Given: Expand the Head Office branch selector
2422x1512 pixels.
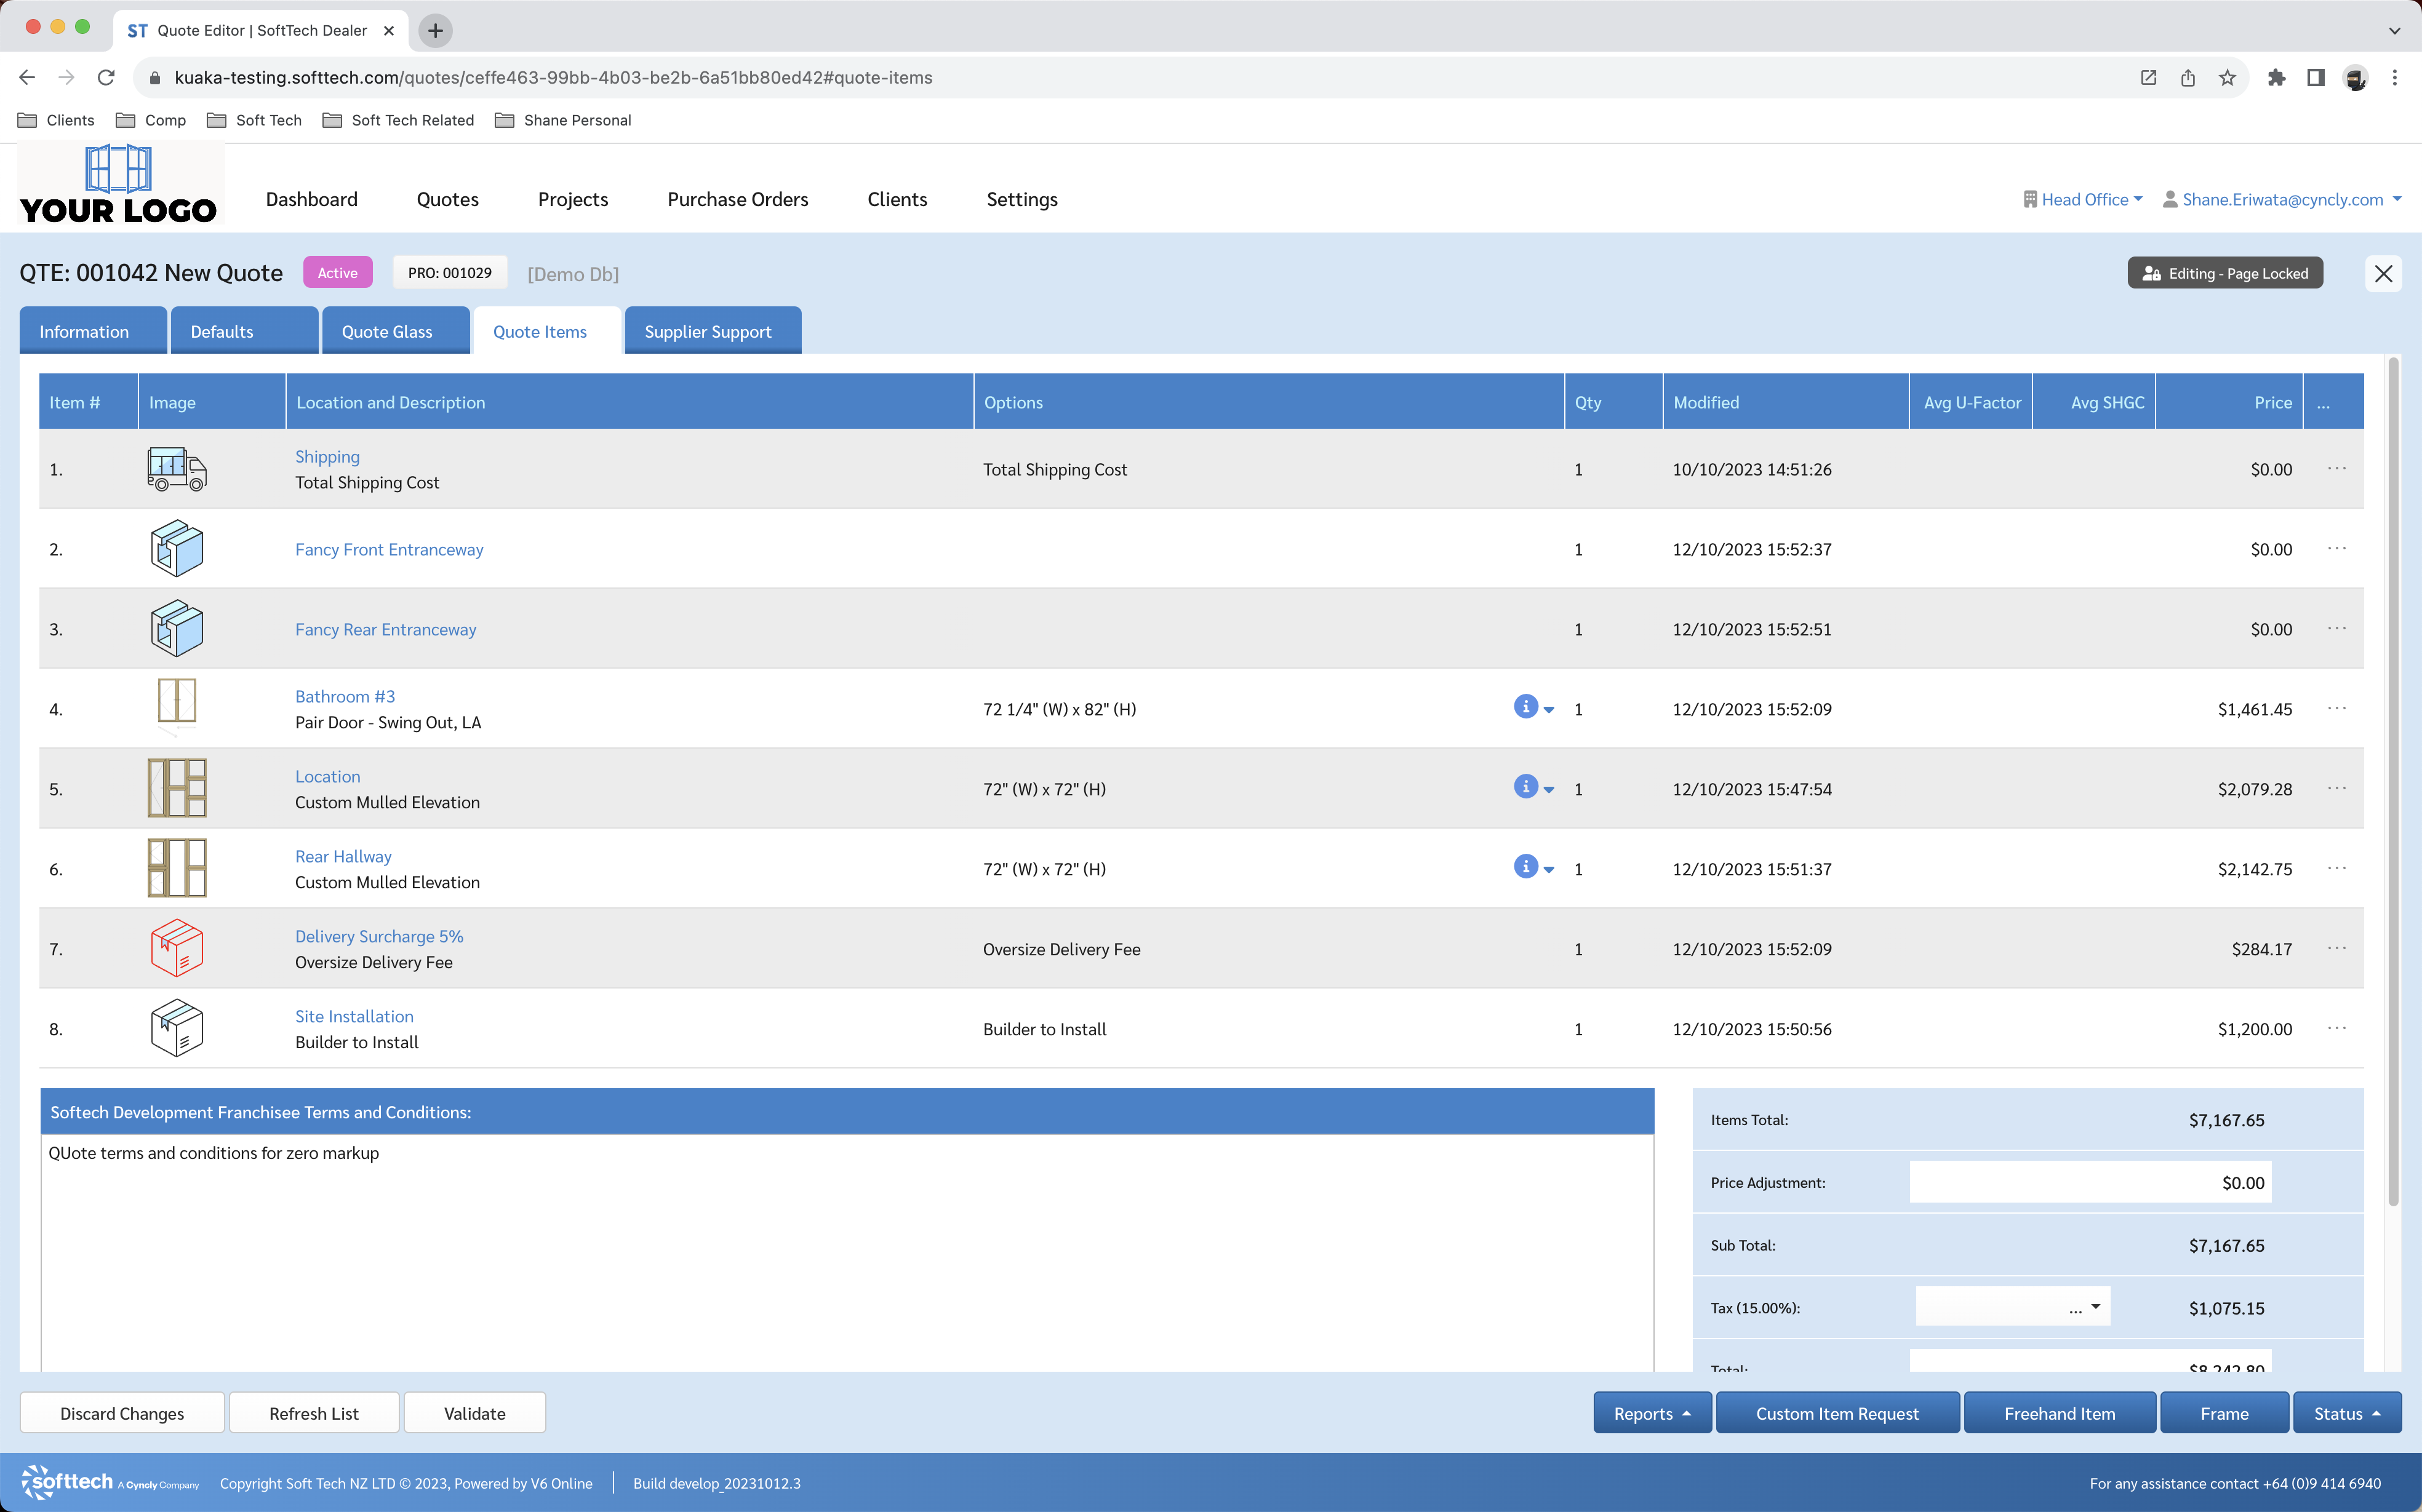Looking at the screenshot, I should coord(2083,199).
